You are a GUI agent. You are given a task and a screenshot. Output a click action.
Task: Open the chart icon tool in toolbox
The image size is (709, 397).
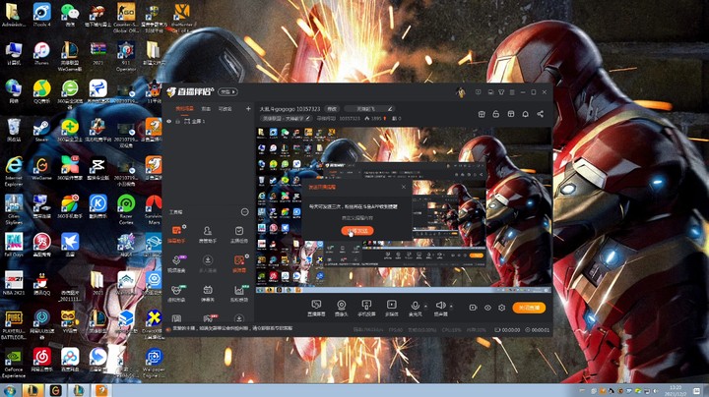click(239, 293)
